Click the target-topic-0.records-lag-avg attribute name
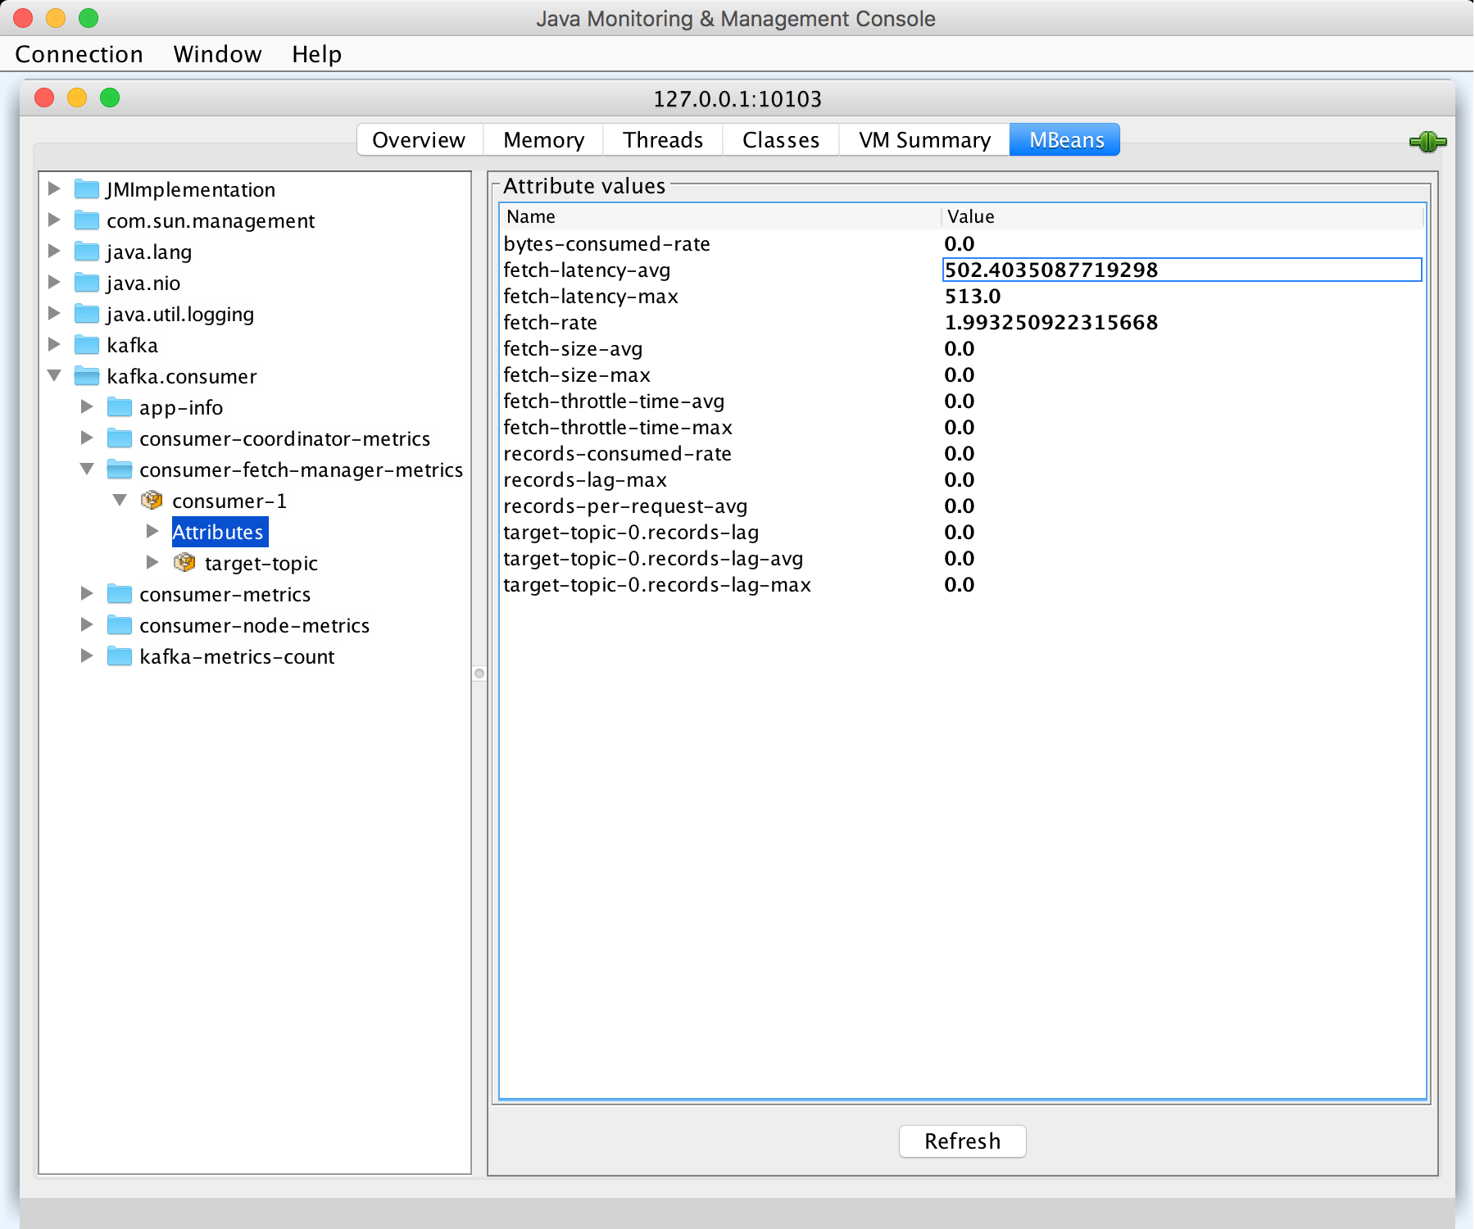Viewport: 1475px width, 1229px height. tap(653, 558)
